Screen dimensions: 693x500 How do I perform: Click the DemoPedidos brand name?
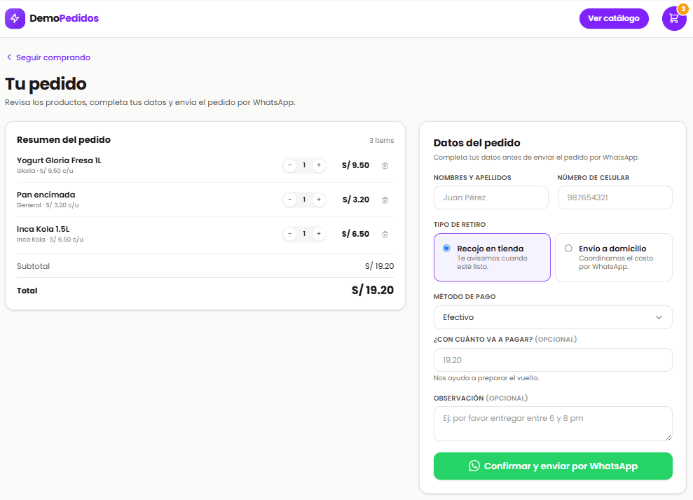click(64, 18)
